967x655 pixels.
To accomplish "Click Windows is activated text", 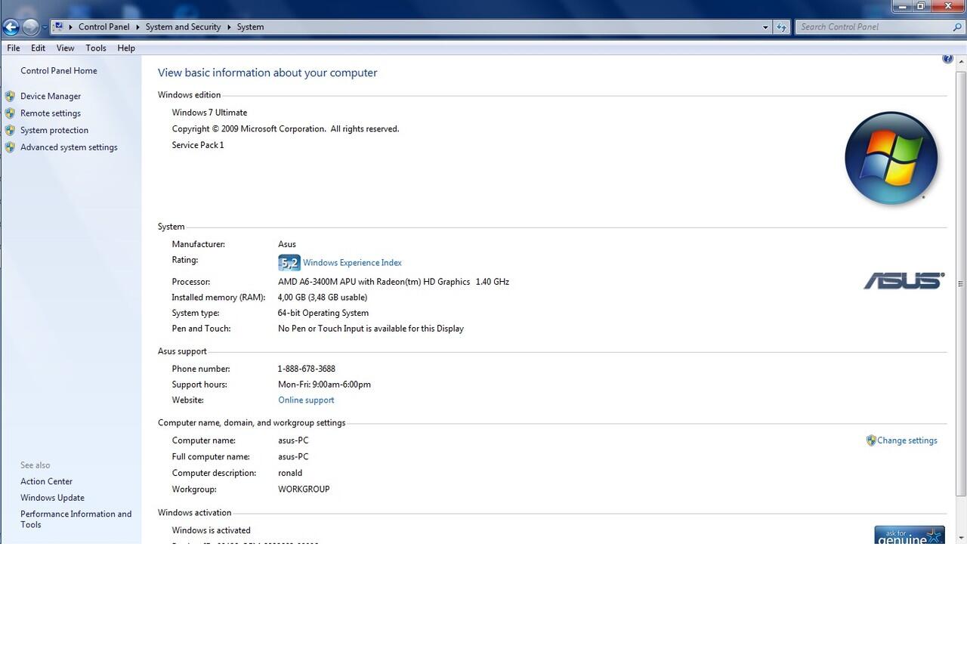I will (x=211, y=530).
